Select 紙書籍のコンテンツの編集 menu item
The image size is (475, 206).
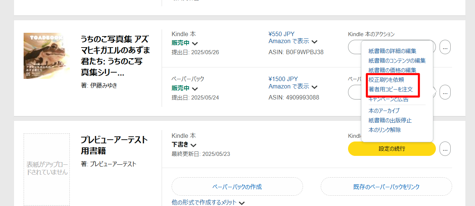click(x=397, y=60)
